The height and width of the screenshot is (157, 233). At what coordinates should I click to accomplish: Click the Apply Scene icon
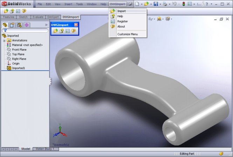[x=159, y=19]
